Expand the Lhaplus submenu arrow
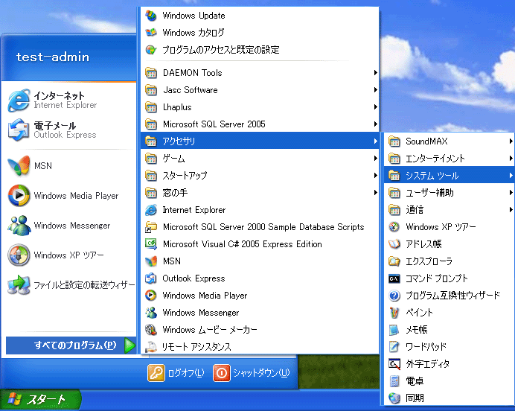The height and width of the screenshot is (411, 515). (375, 106)
